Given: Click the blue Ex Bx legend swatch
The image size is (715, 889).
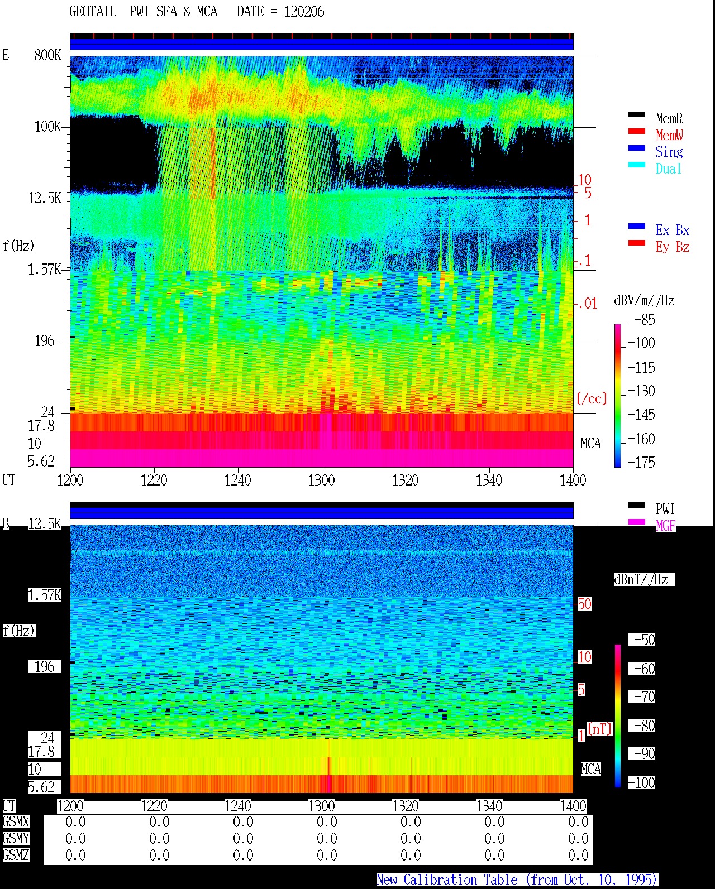Looking at the screenshot, I should point(637,227).
